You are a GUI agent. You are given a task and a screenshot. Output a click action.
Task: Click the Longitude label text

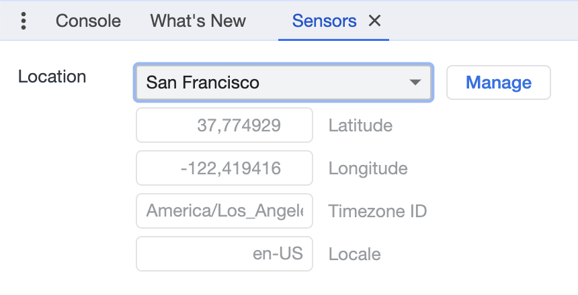(x=368, y=168)
